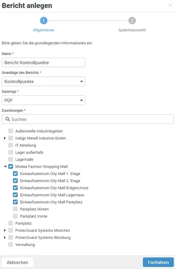Uncheck Einkaufszentrum City Mall 1. Etage
The image size is (175, 269).
pyautogui.click(x=15, y=173)
